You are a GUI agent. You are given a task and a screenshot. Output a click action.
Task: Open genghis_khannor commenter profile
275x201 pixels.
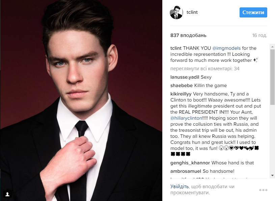point(190,163)
